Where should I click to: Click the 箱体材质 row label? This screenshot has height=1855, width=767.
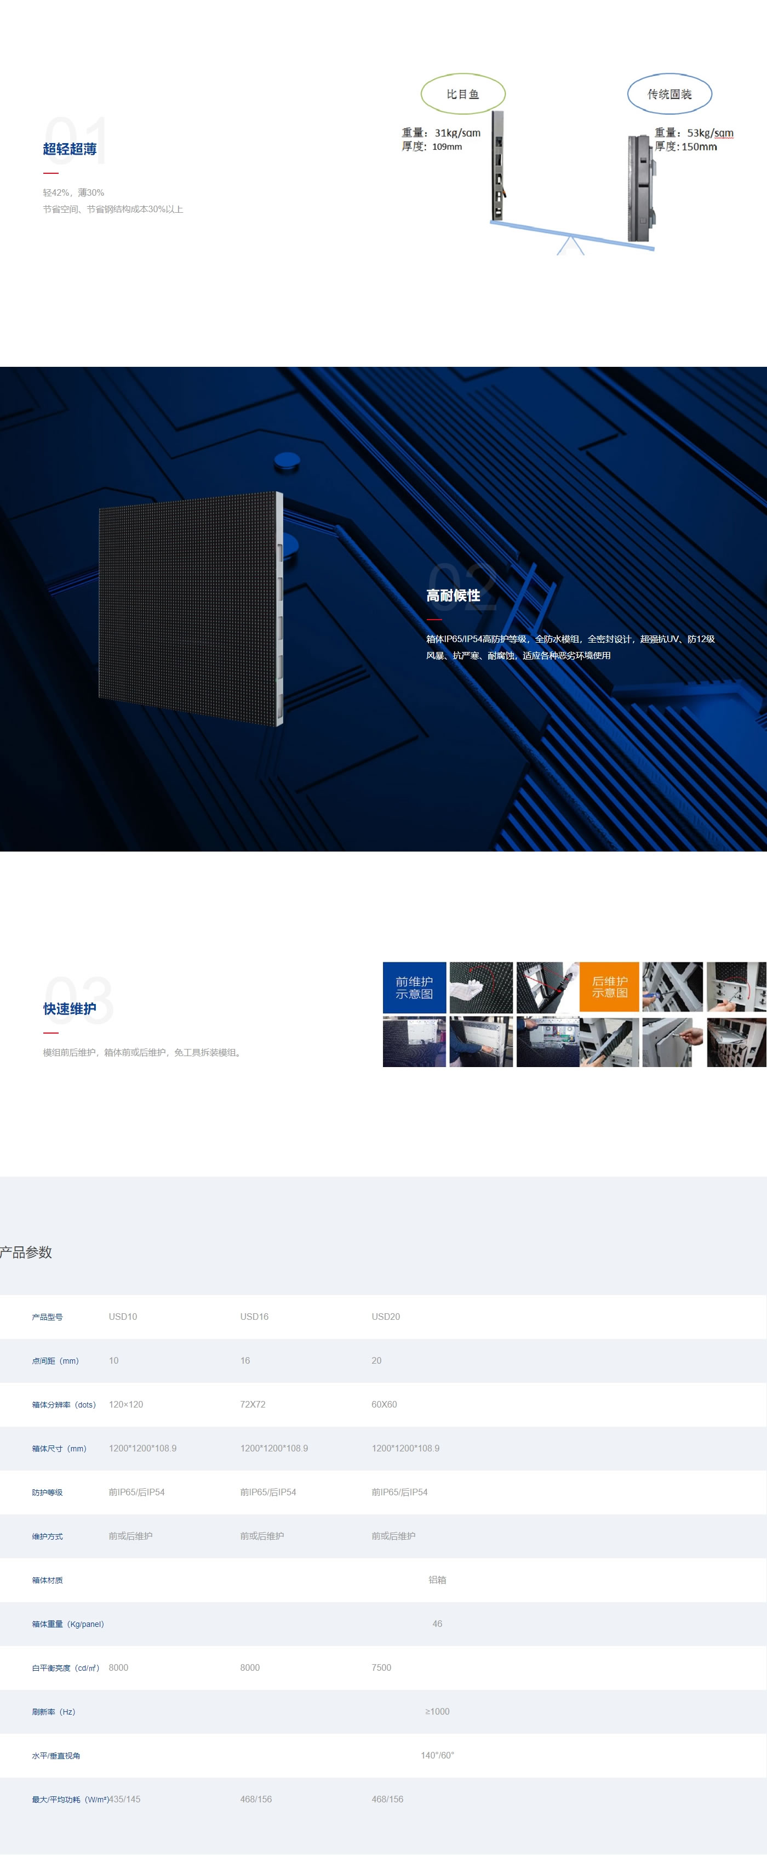48,1580
